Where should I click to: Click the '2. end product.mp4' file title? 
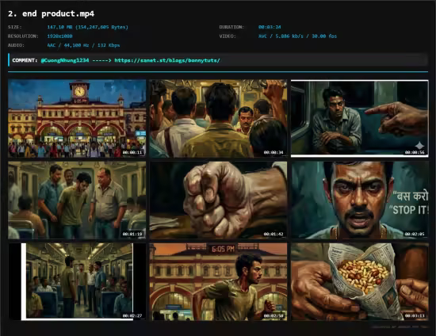pyautogui.click(x=52, y=13)
